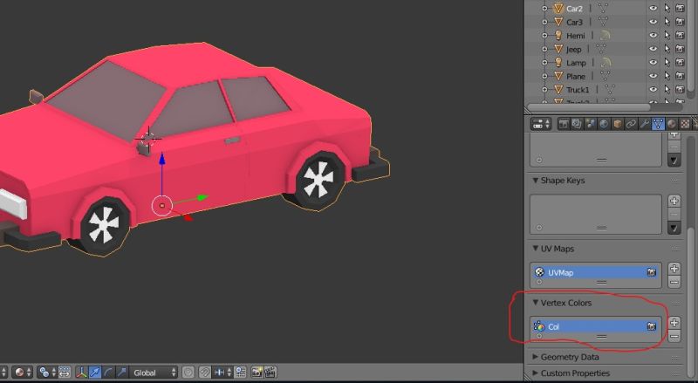The height and width of the screenshot is (383, 698).
Task: Select the UVMap list entry
Action: [596, 272]
